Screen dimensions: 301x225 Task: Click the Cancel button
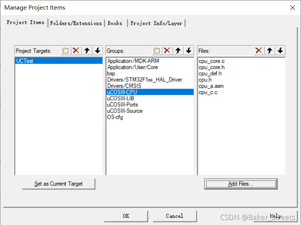[175, 216]
